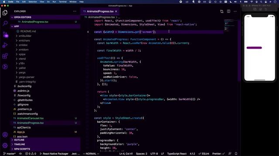Open the macOS Wi-Fi menu icon

252,2
